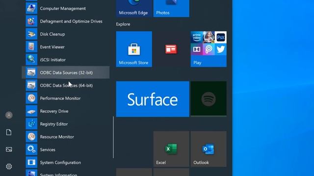Click the PicsArt icon in Play folder
This screenshot has height=176, width=314.
209,49
